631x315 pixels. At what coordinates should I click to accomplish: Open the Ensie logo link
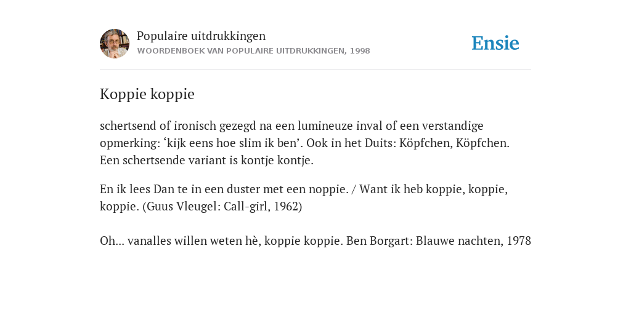495,43
